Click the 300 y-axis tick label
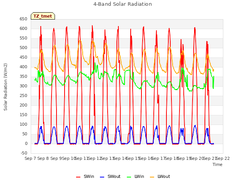 23,86
